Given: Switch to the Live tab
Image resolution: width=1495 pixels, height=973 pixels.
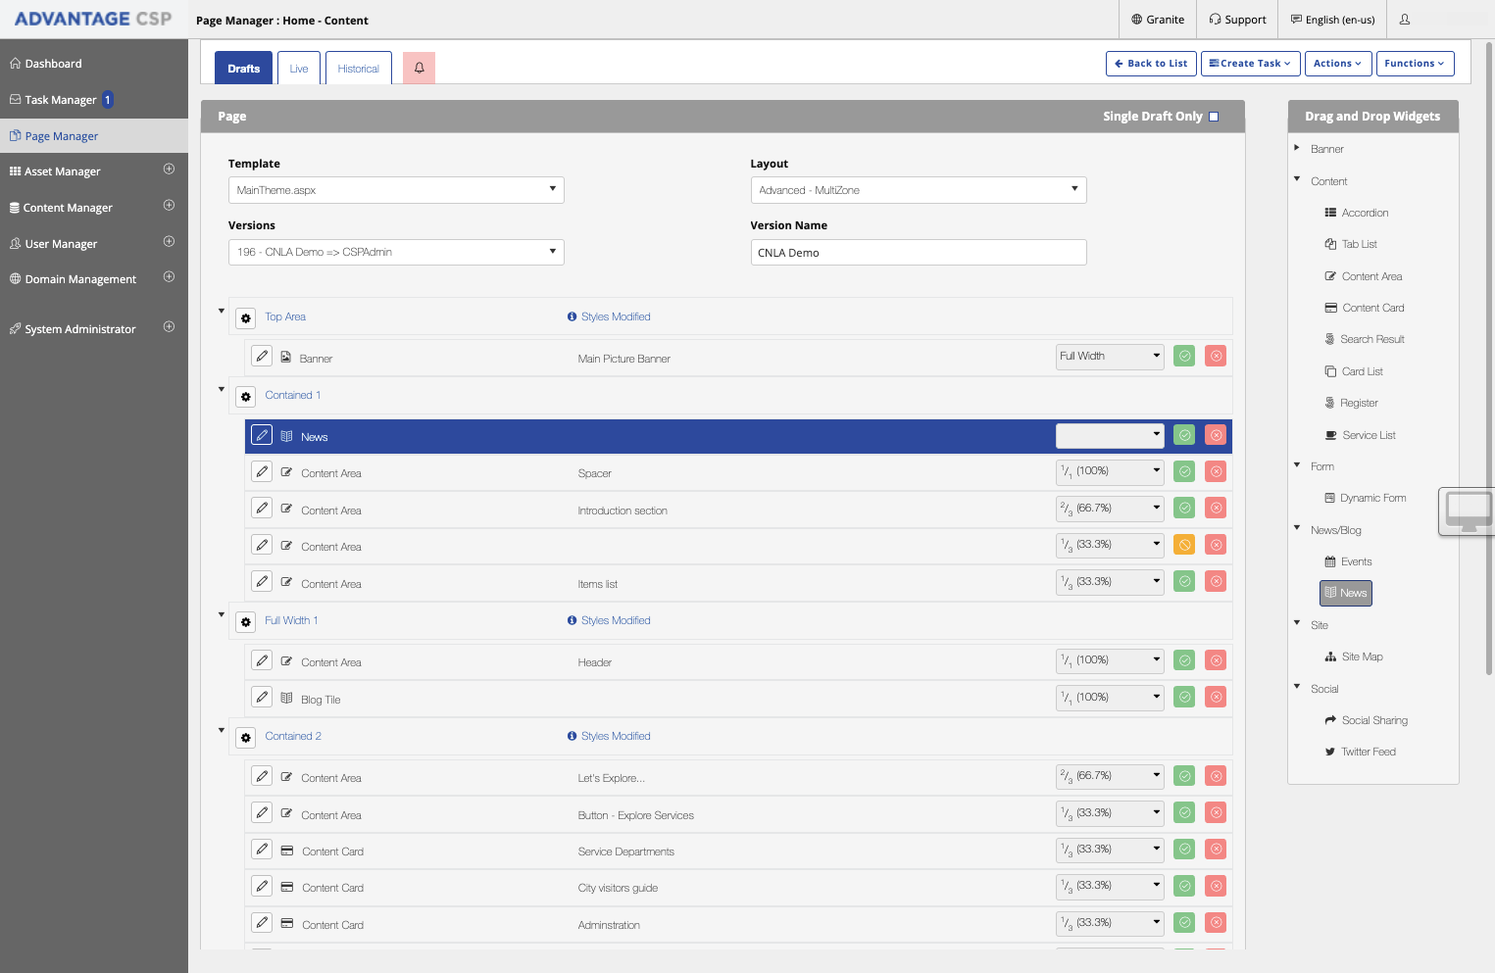Looking at the screenshot, I should coord(299,68).
